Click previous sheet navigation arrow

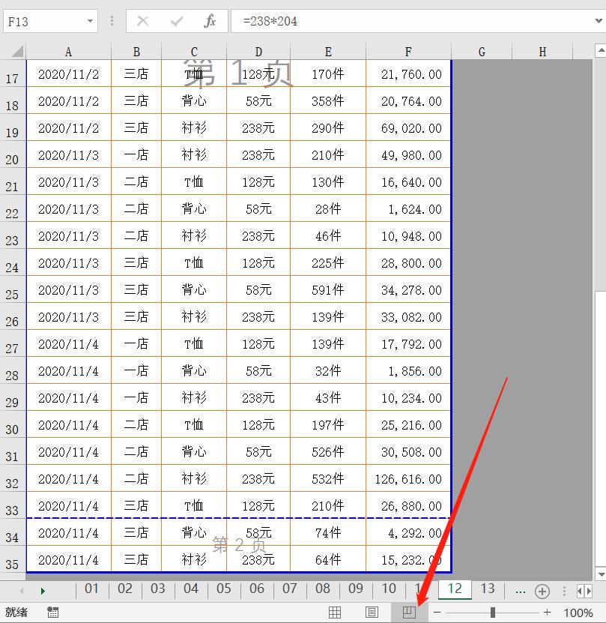click(x=22, y=592)
